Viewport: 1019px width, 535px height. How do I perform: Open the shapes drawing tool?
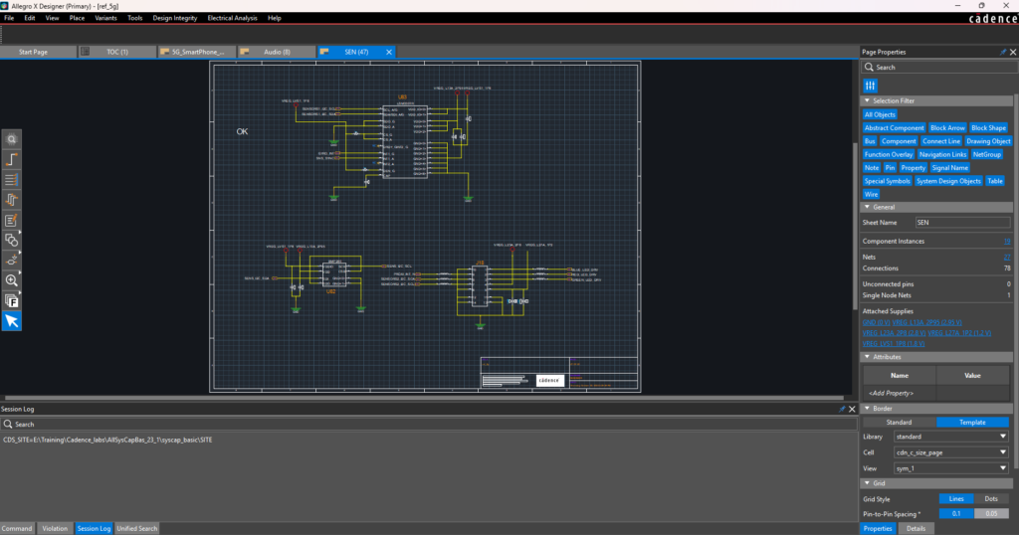(12, 240)
